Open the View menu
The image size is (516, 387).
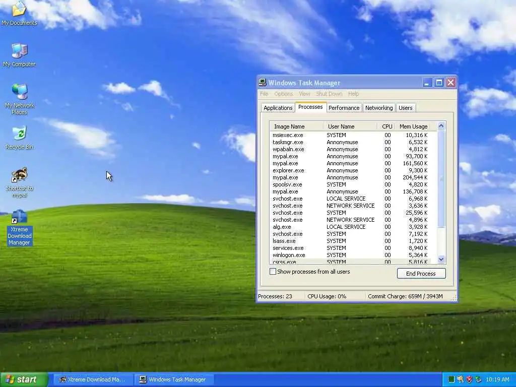coord(304,94)
